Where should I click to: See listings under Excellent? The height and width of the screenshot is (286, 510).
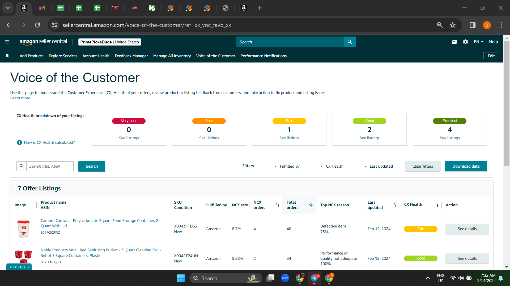(x=450, y=138)
